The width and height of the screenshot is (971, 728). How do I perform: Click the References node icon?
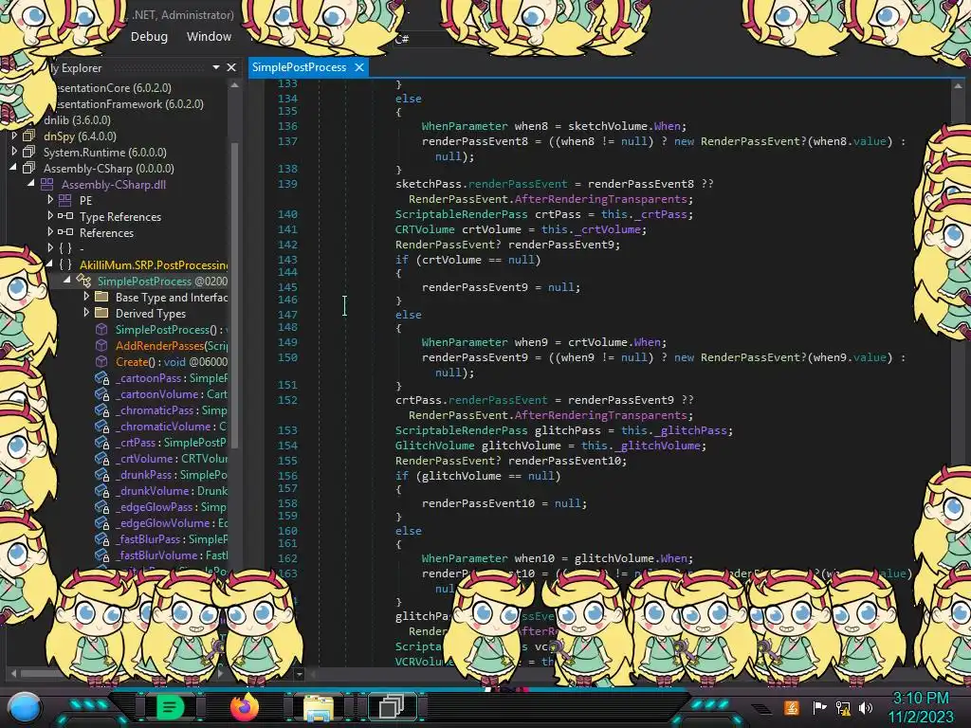pyautogui.click(x=65, y=232)
